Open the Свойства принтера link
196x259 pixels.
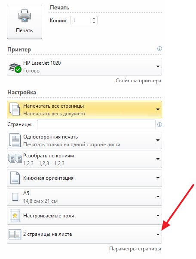pyautogui.click(x=138, y=81)
